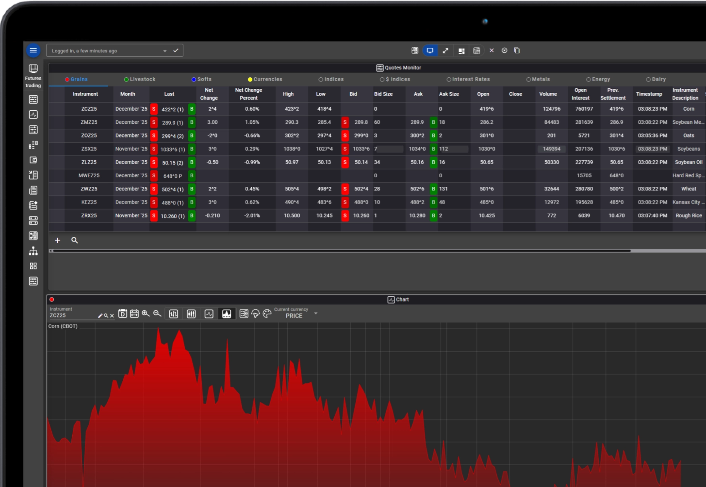Open chart color palette settings
This screenshot has width=706, height=487.
coord(267,314)
